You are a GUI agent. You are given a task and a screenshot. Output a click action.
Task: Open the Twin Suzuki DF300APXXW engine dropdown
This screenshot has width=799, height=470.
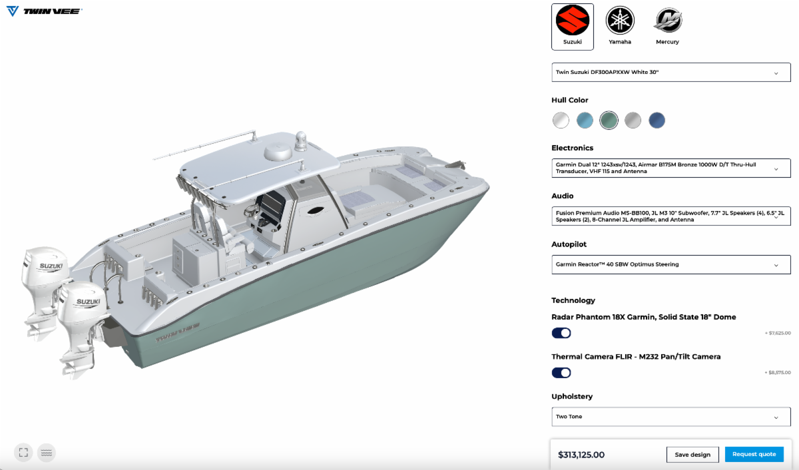coord(671,73)
